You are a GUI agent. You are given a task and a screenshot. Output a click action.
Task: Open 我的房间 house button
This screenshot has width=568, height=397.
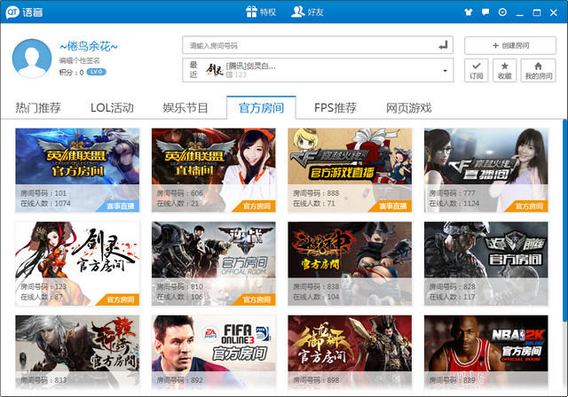click(539, 71)
